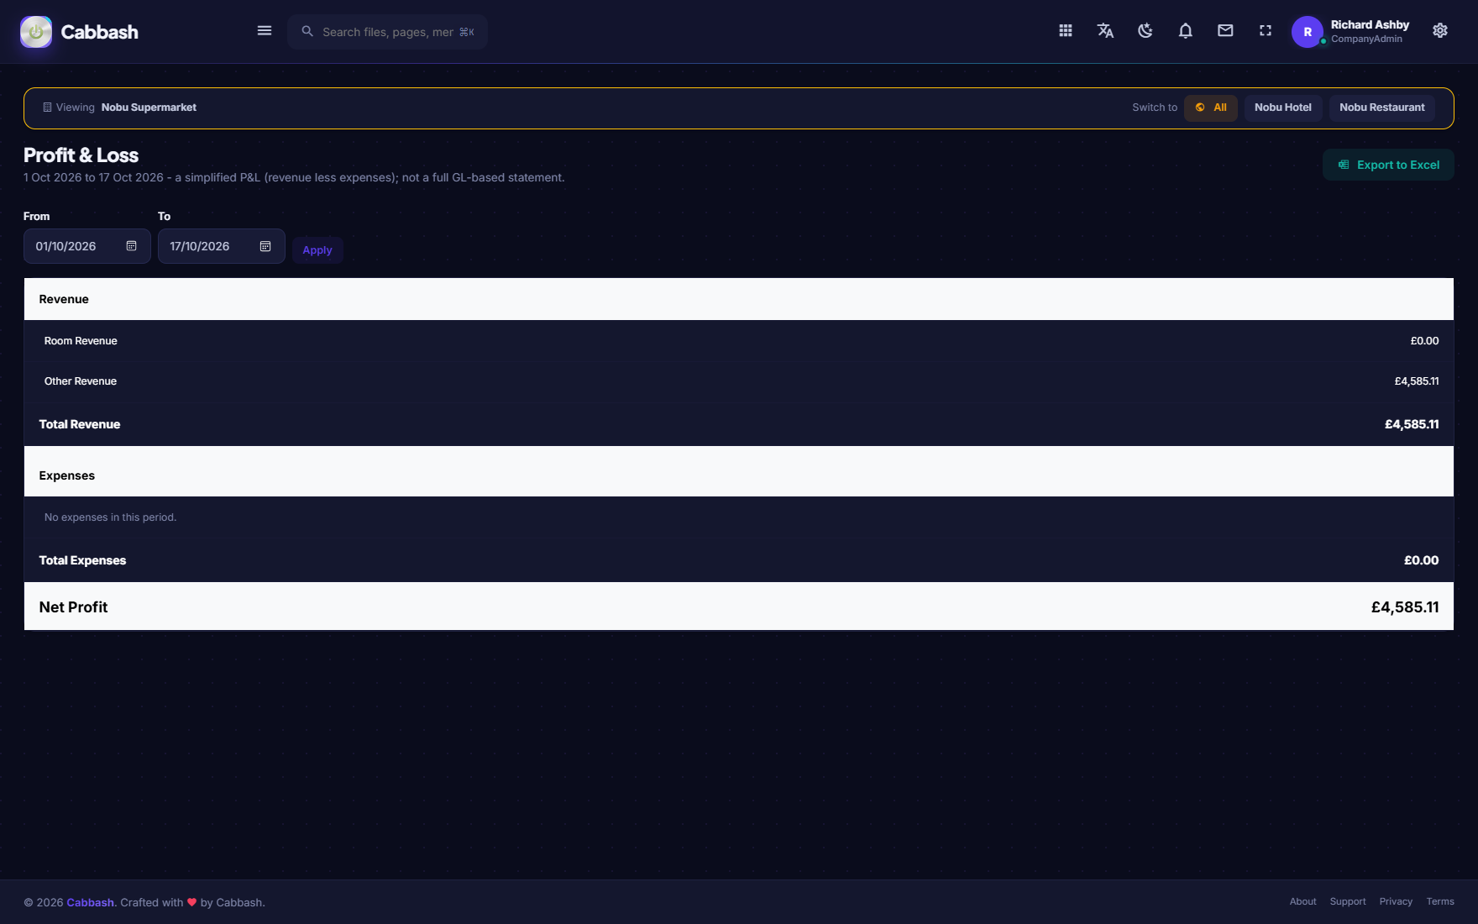Click the Expenses section header

coord(739,471)
